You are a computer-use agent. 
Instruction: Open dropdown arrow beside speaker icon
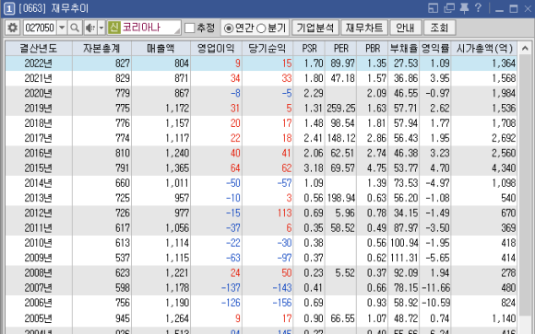click(x=101, y=28)
